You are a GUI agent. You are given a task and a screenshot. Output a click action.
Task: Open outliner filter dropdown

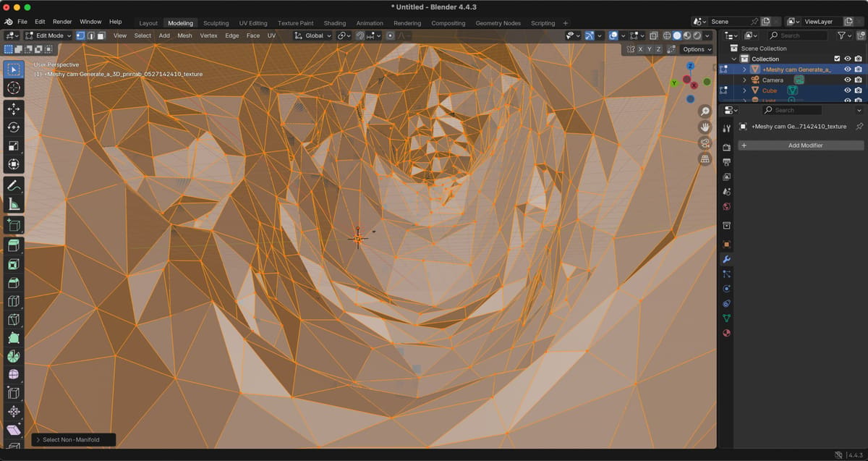[844, 35]
